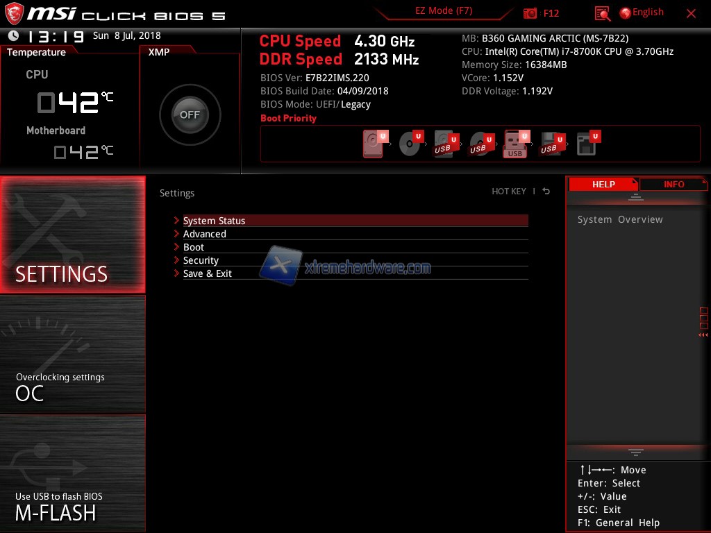Screen dimensions: 711x533
Task: Select the USB CD/DVD boot icon
Action: (x=480, y=144)
